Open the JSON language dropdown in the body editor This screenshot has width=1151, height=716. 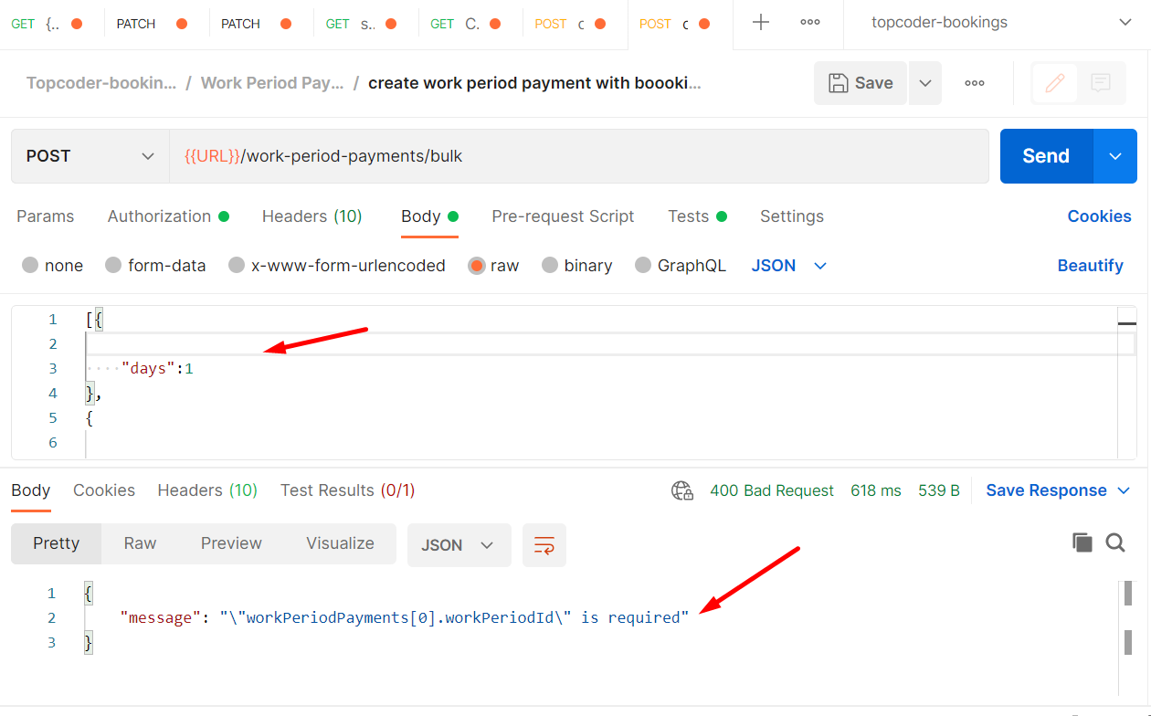(789, 265)
